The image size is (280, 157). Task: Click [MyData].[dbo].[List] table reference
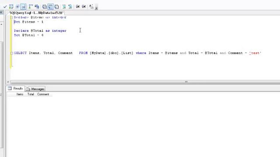pos(112,53)
